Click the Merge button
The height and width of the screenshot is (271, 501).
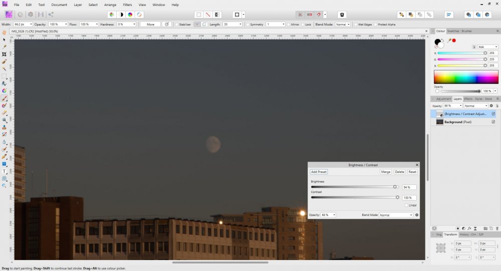tap(386, 171)
